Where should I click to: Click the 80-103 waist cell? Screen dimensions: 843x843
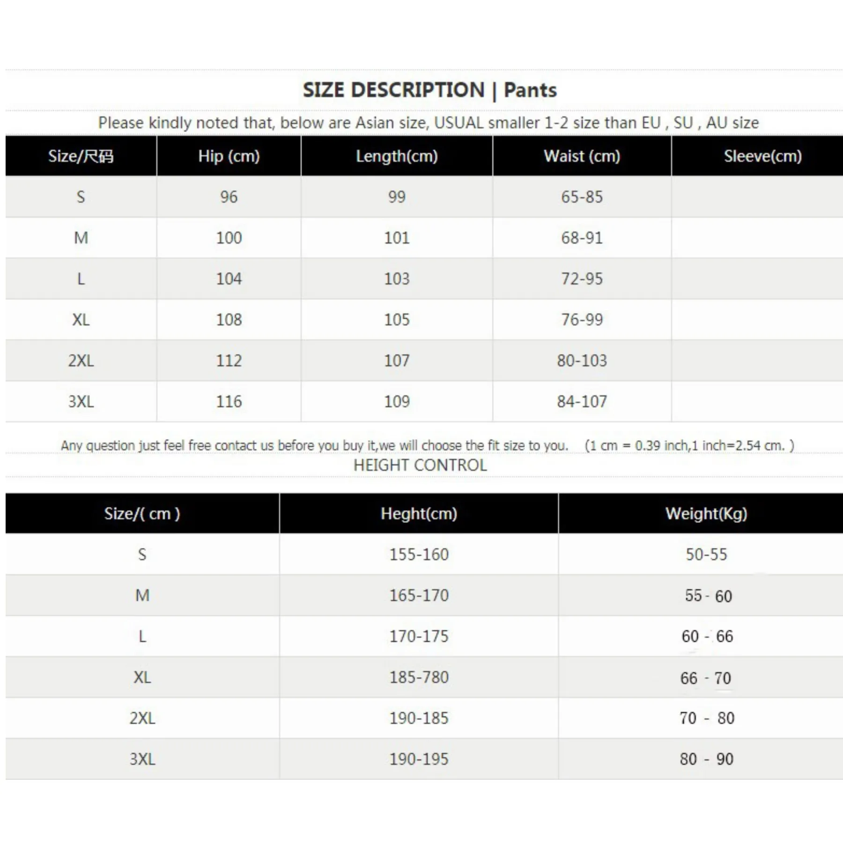pos(582,361)
